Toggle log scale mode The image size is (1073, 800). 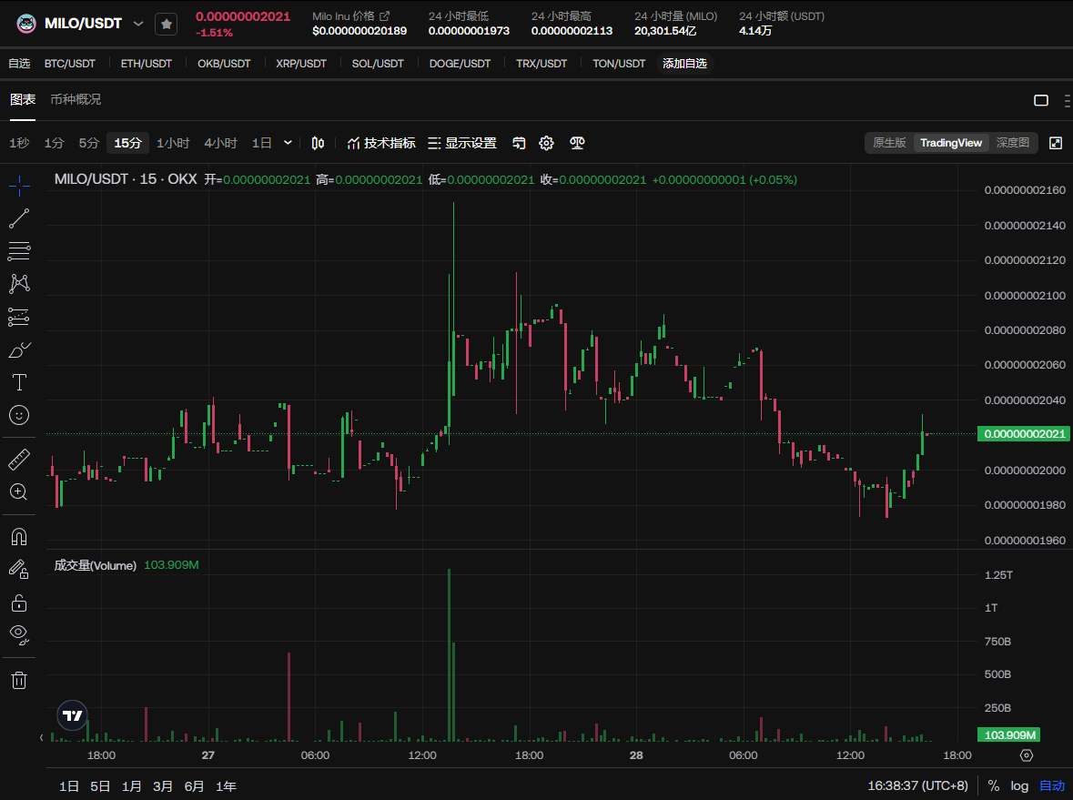1019,785
